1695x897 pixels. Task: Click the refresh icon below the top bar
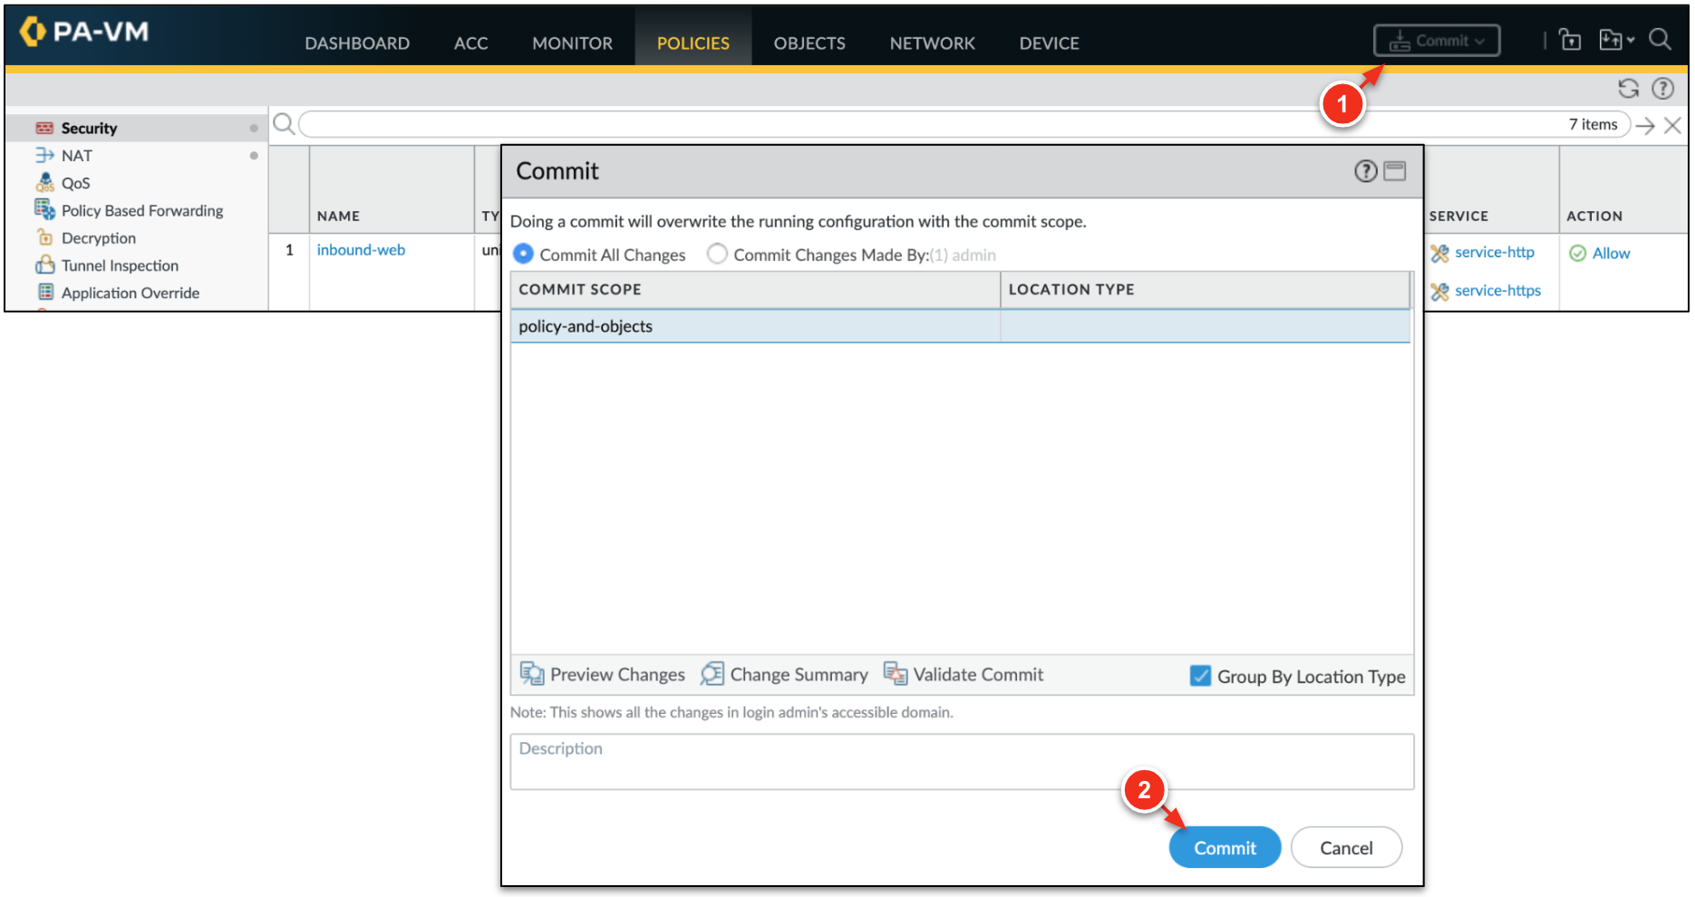tap(1628, 88)
